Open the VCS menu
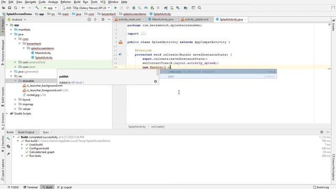 click(103, 2)
